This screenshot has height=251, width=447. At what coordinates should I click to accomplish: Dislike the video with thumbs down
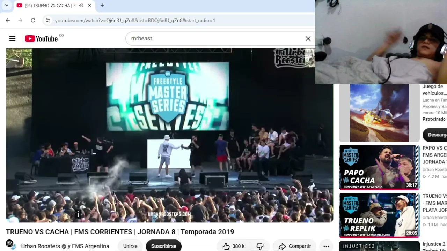[260, 246]
